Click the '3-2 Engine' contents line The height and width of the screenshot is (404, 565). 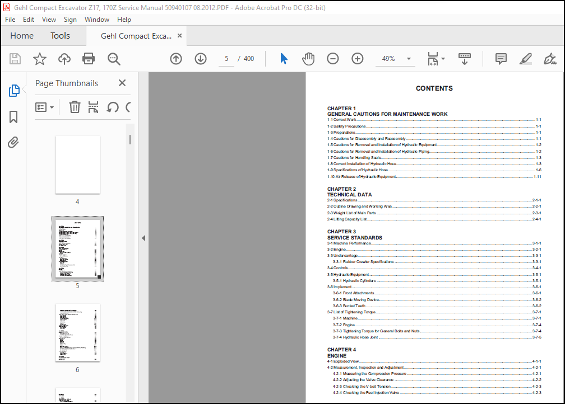(x=434, y=250)
